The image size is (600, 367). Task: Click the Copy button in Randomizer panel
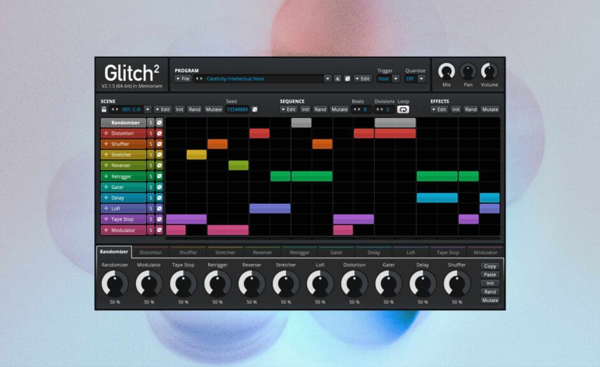click(x=490, y=266)
